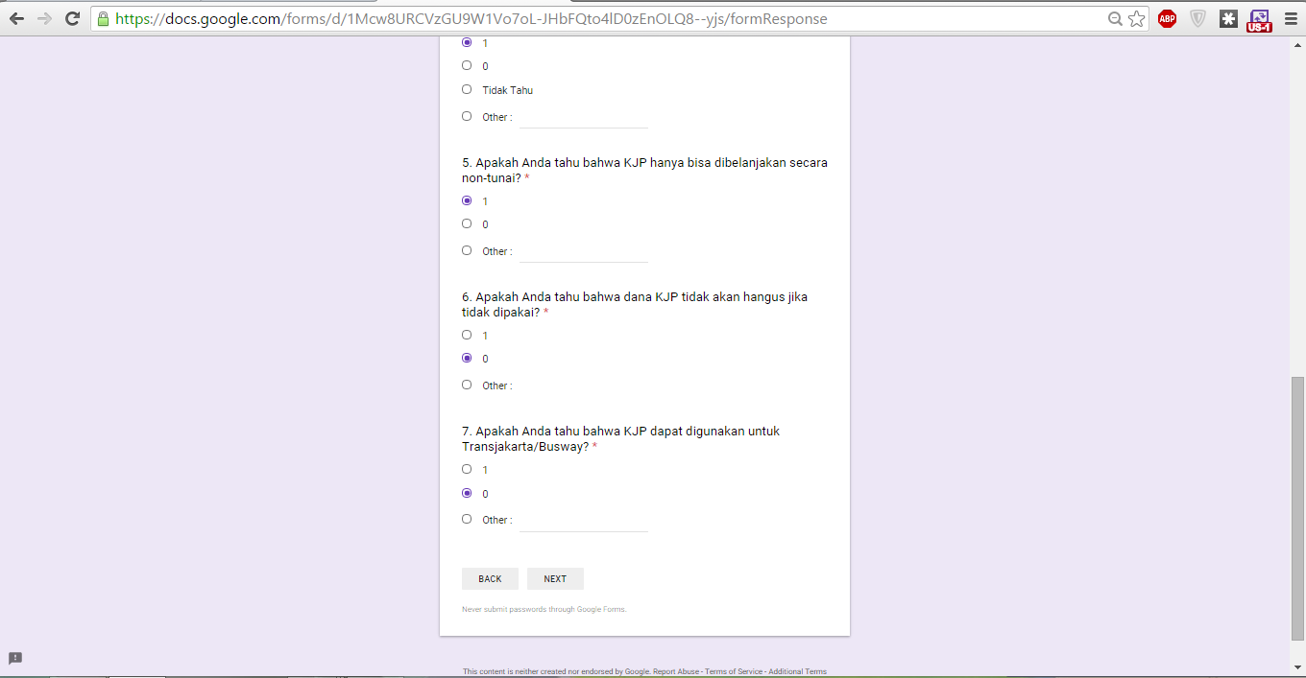Click the shield extension icon
The image size is (1306, 678).
(1197, 18)
